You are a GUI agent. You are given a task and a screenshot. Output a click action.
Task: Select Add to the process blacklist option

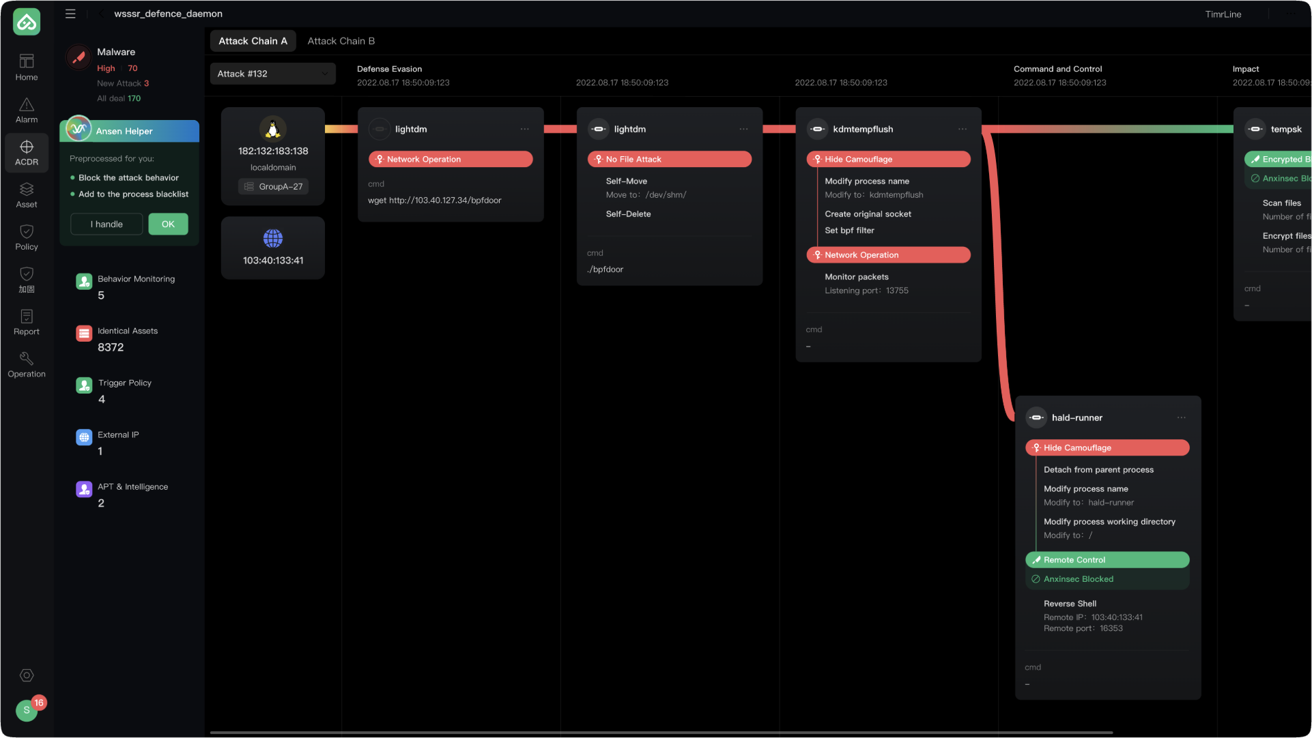tap(133, 194)
